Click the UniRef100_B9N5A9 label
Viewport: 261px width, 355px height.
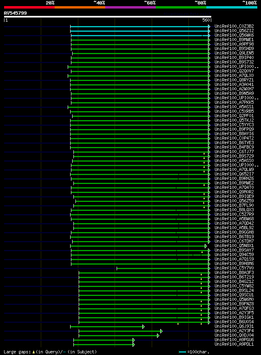pos(234,94)
